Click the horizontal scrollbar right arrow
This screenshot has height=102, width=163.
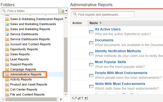pos(61,99)
